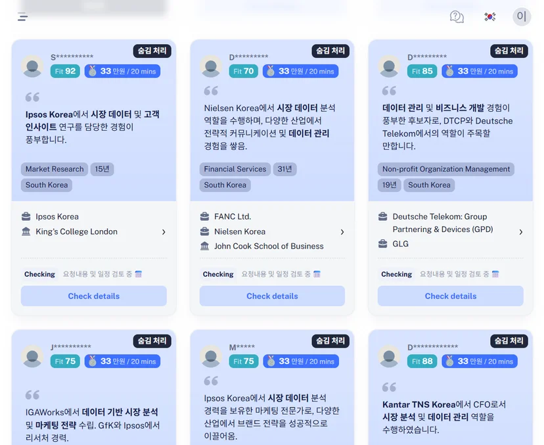The height and width of the screenshot is (445, 544).
Task: Hide the Fit 92 expert via 숨김 처리
Action: (x=152, y=51)
